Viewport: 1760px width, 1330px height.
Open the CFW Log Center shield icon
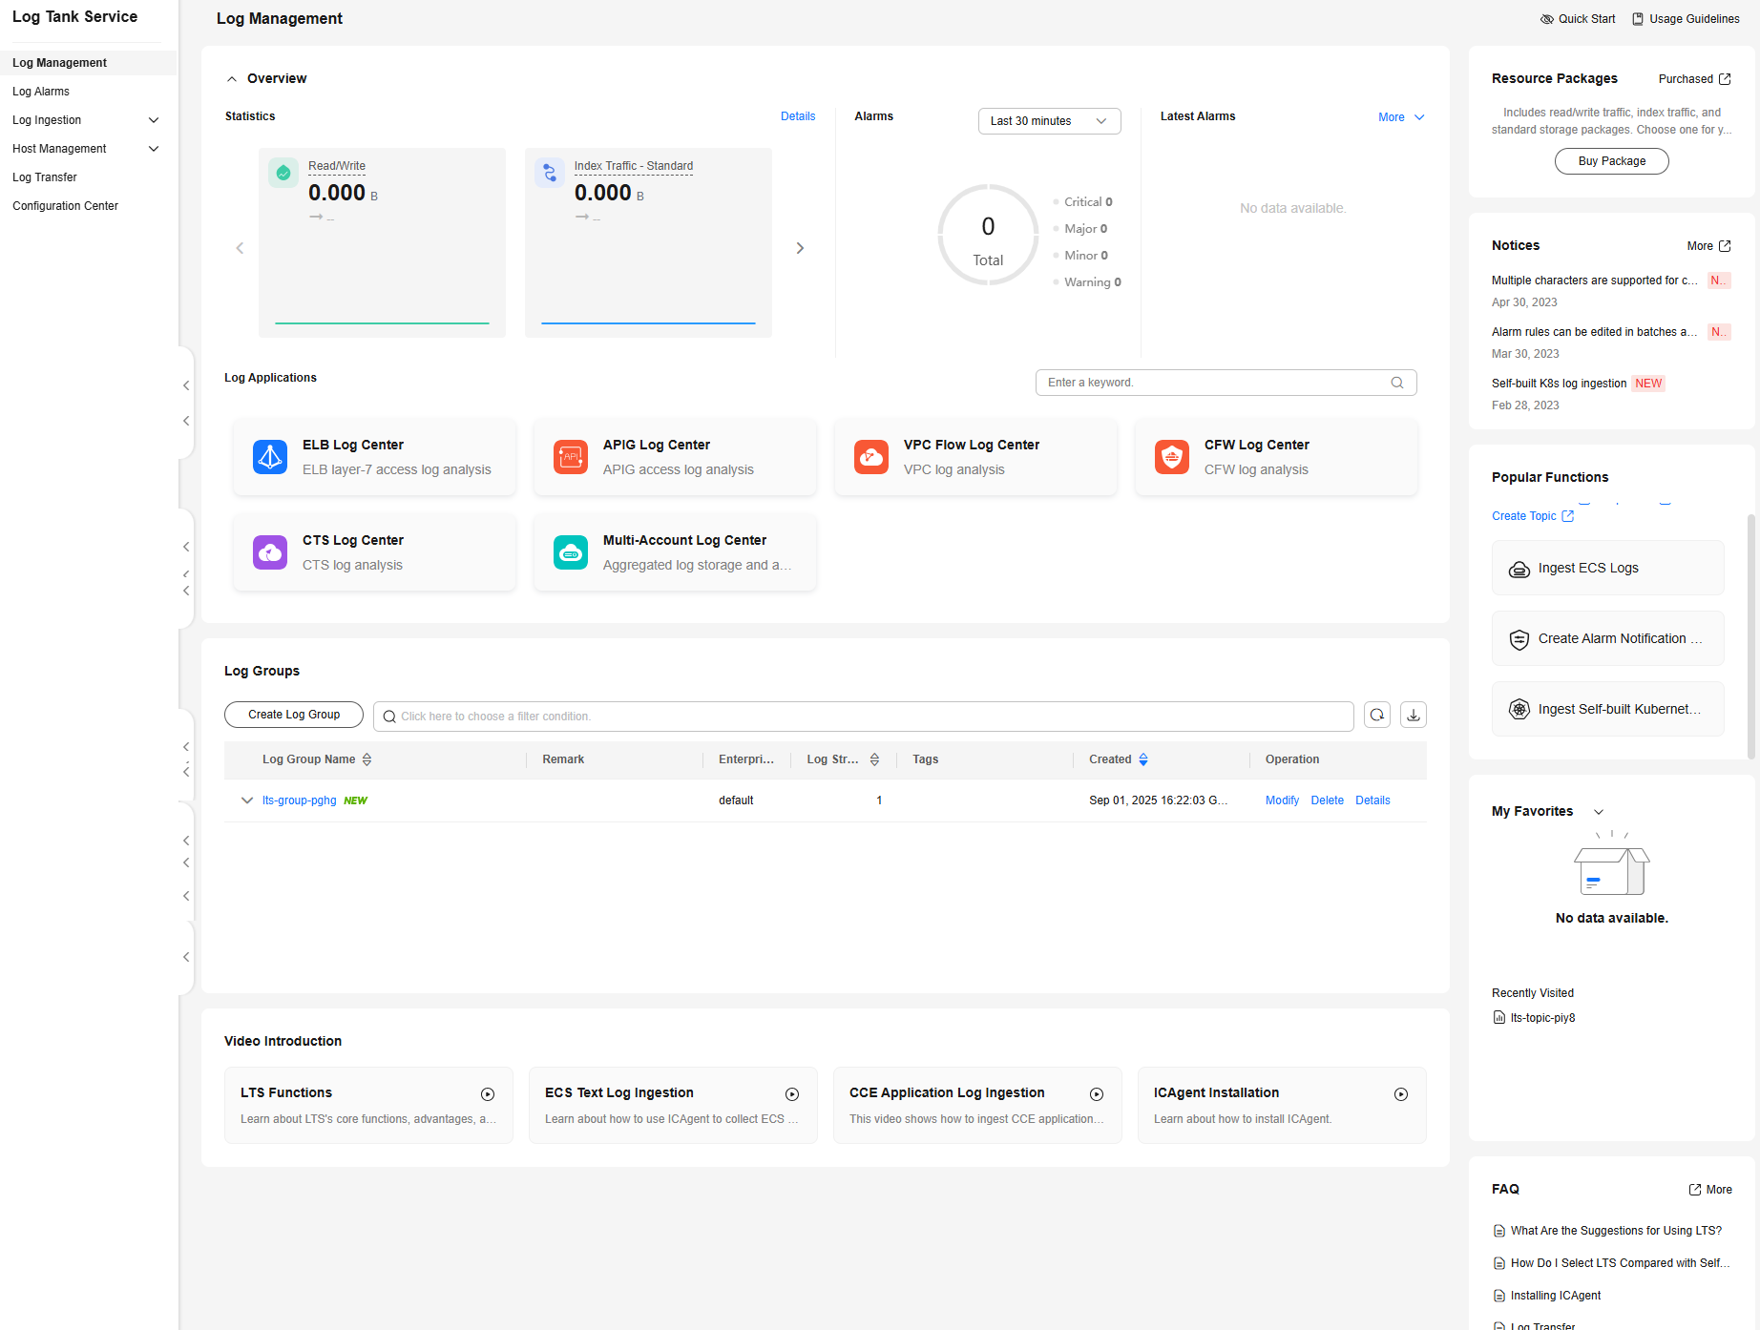(x=1172, y=457)
